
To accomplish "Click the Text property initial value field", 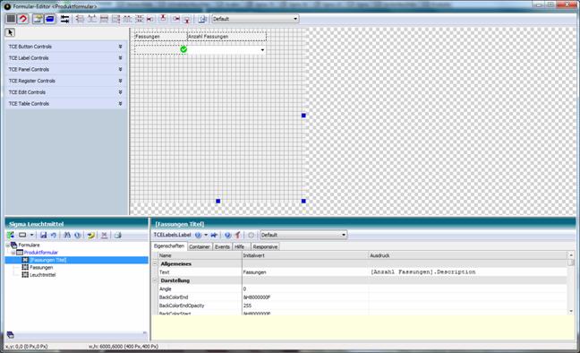I will (305, 271).
